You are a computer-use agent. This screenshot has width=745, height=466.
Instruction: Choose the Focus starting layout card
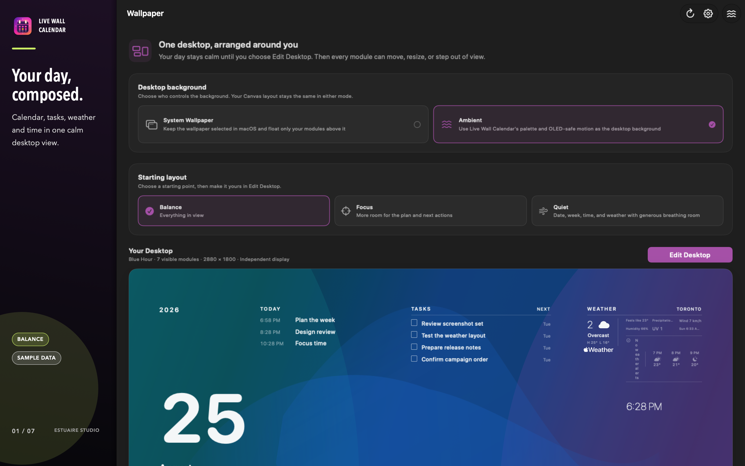coord(430,211)
